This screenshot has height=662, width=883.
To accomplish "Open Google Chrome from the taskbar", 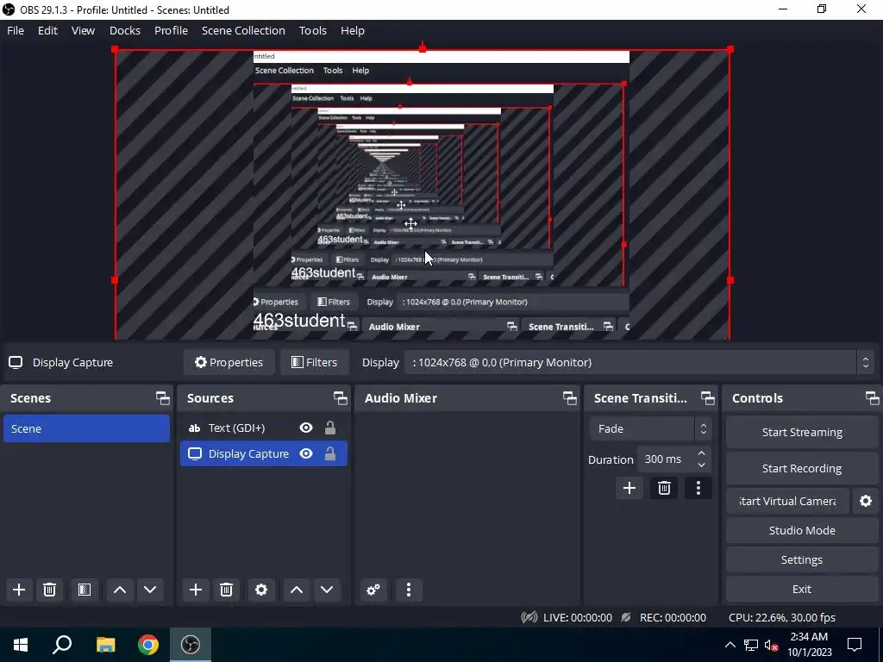I will (x=148, y=645).
